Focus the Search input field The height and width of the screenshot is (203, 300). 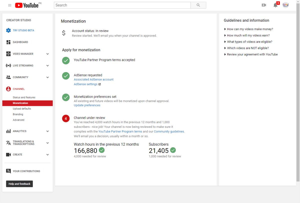(x=122, y=5)
